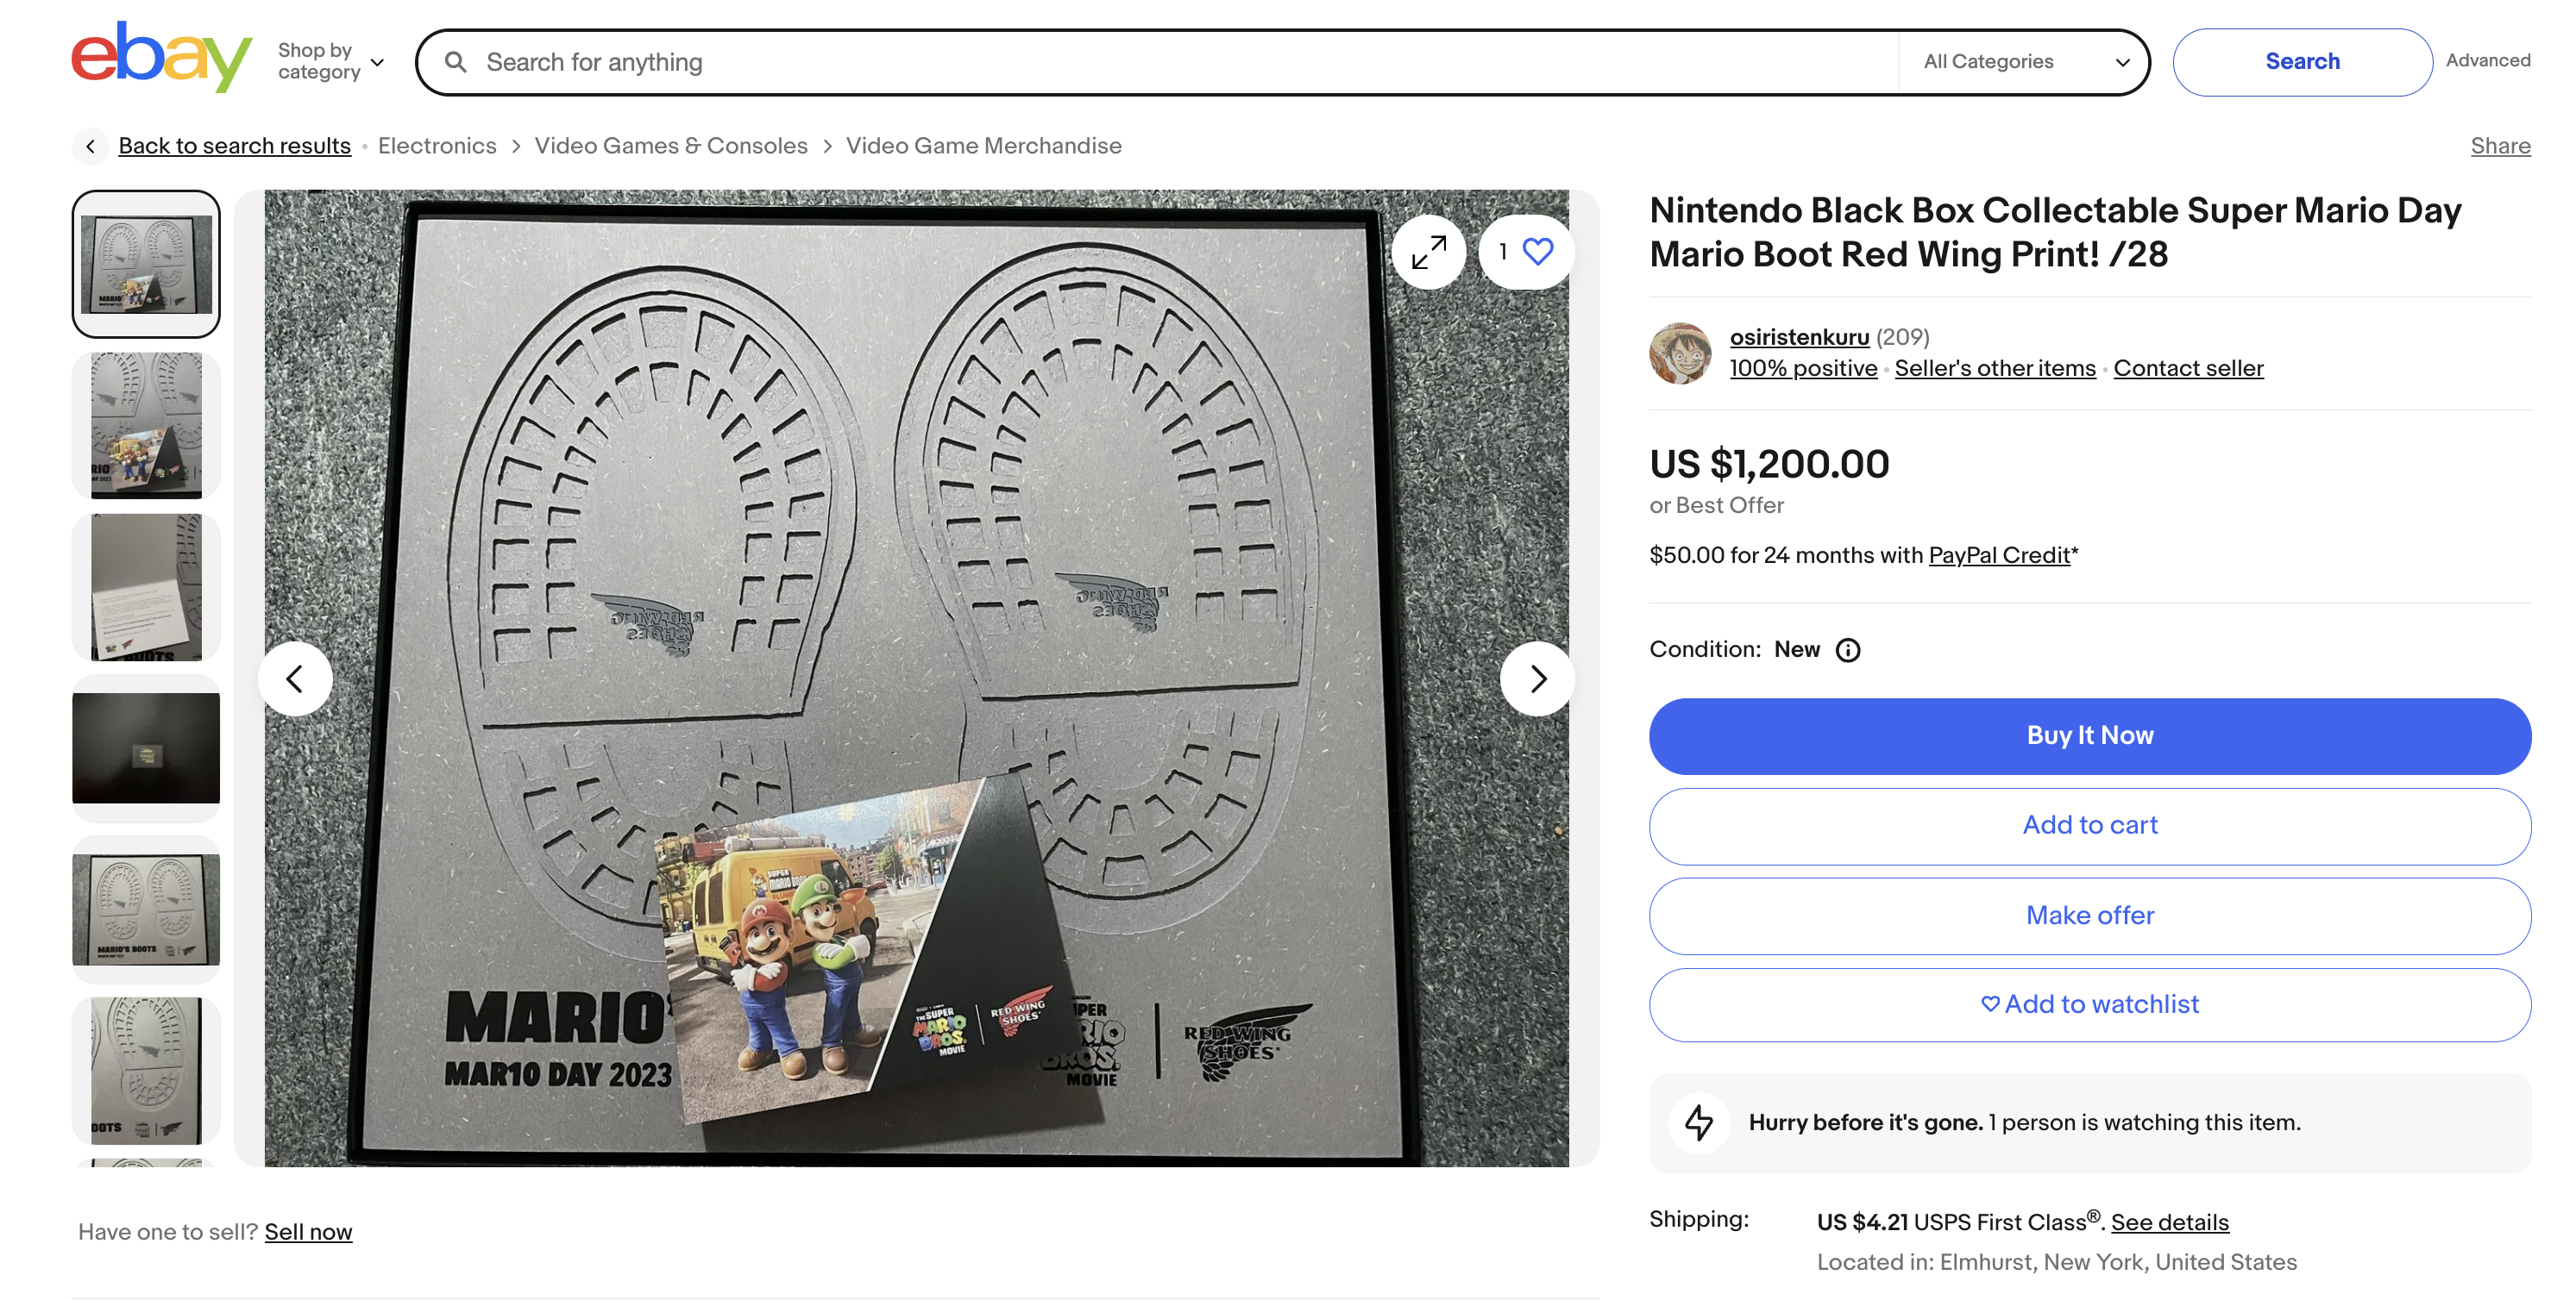Expand image to full screen view

1428,253
